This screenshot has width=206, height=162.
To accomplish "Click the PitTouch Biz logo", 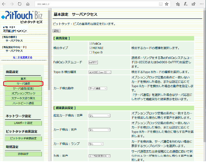I will 22,17.
